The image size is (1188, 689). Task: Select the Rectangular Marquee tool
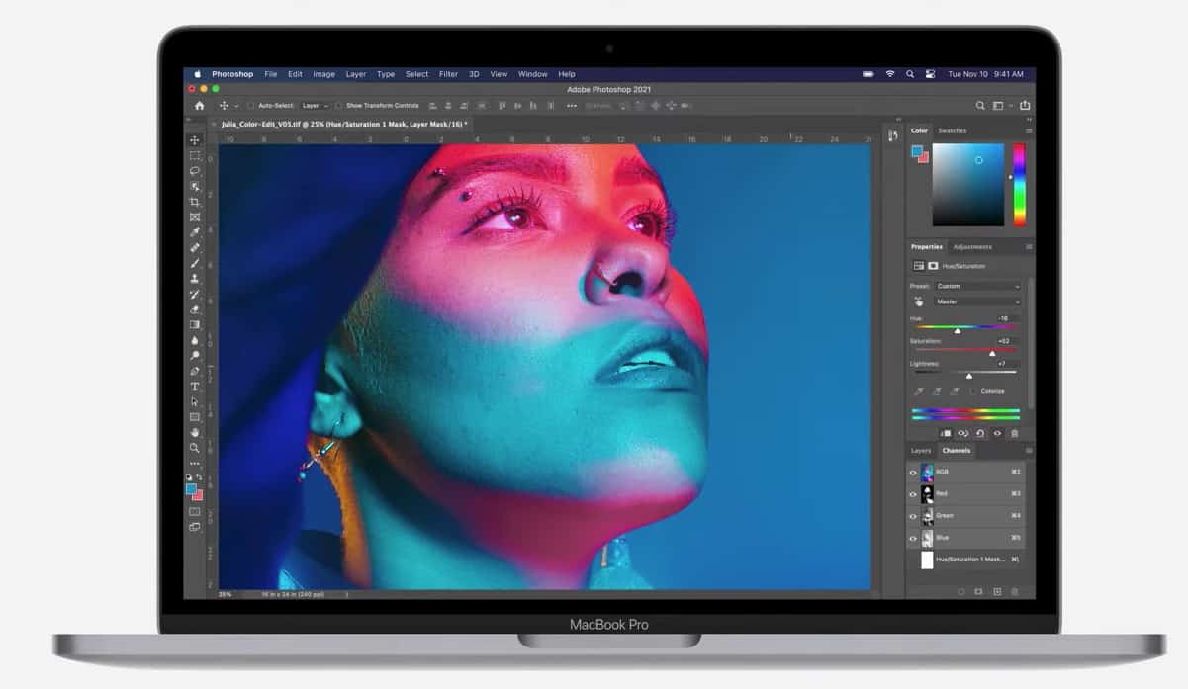click(195, 155)
